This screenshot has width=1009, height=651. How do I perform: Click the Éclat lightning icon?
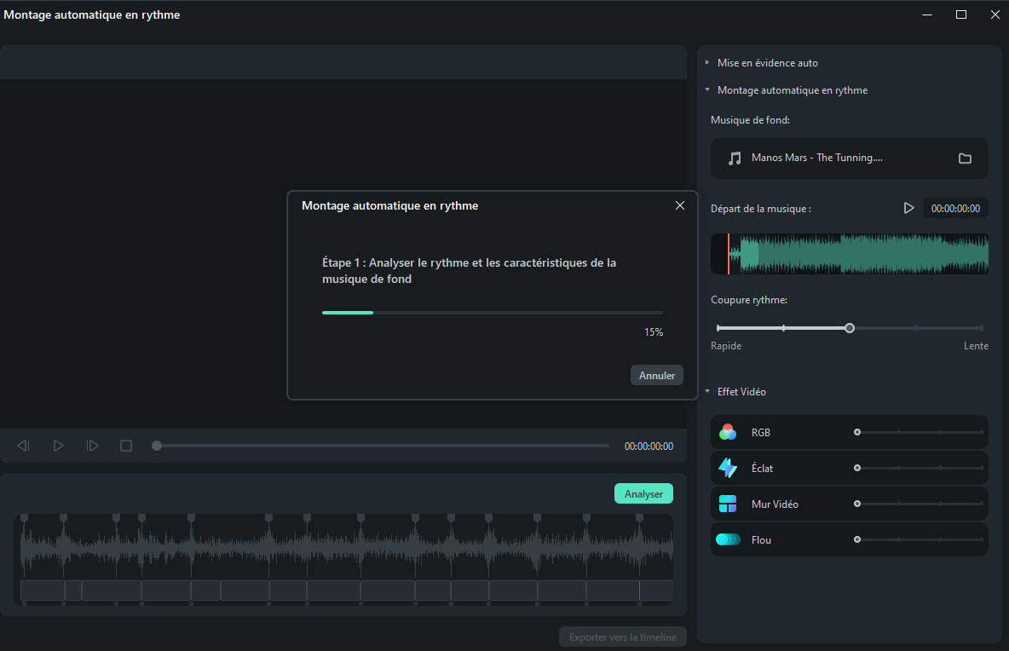point(728,468)
